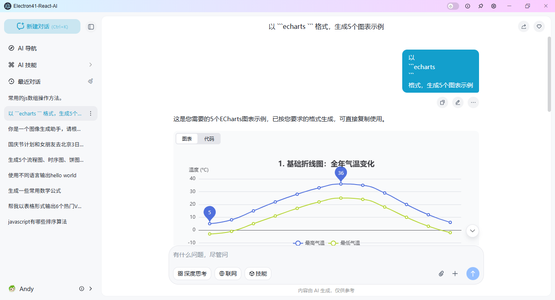Share the conversation with the share icon

point(524,26)
